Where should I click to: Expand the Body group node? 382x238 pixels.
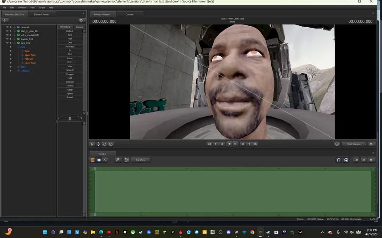[x=19, y=67]
